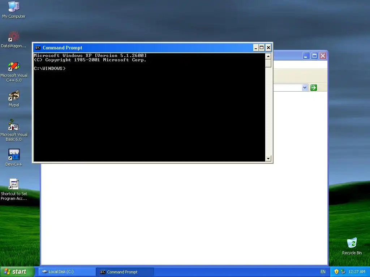This screenshot has height=277, width=370.
Task: Click the 12:27 AM clock
Action: coord(357,272)
